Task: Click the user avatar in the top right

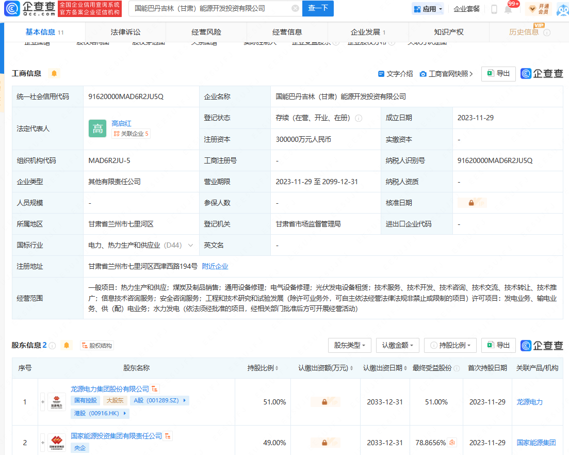Action: click(562, 9)
